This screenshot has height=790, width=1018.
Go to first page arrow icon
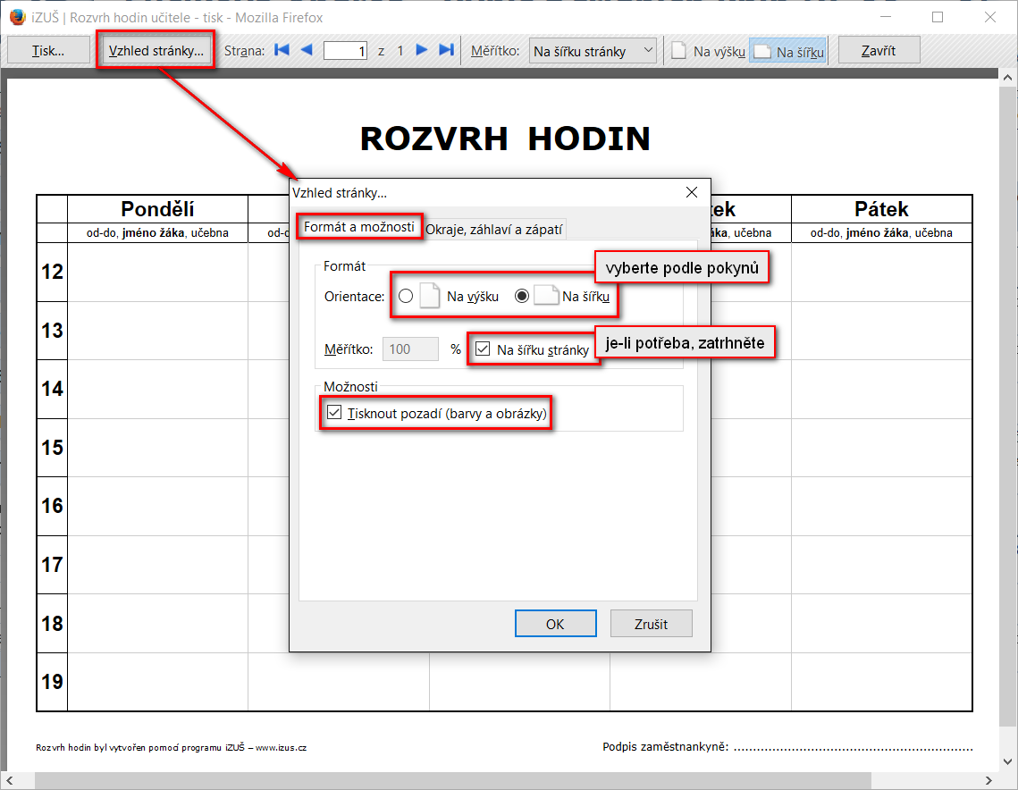click(282, 51)
